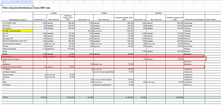This screenshot has height=105, width=221.
Task: Select column D header
Action: click(68, 2)
